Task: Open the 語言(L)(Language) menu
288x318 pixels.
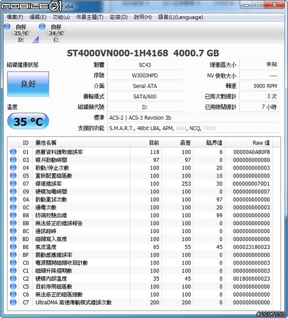Action: tap(181, 17)
